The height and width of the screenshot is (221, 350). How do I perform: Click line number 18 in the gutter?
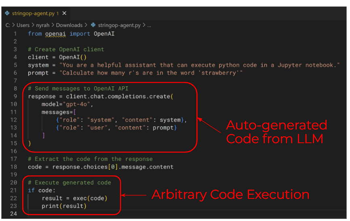tap(14, 167)
